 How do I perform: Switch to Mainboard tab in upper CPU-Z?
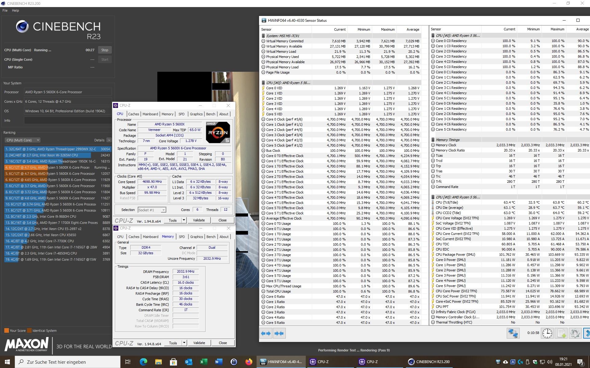pos(150,114)
